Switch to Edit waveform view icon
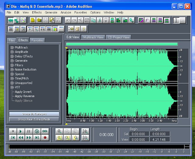This screenshot has height=159, width=195. pos(11,20)
